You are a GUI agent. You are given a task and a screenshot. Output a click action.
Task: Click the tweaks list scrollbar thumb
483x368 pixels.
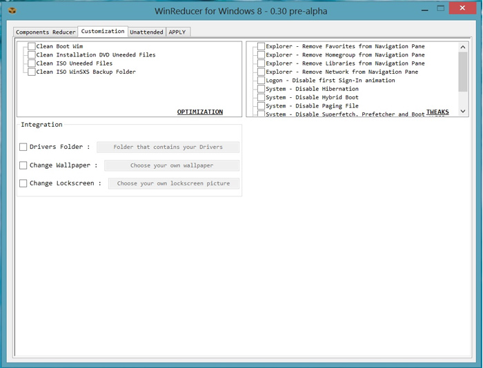tap(463, 72)
